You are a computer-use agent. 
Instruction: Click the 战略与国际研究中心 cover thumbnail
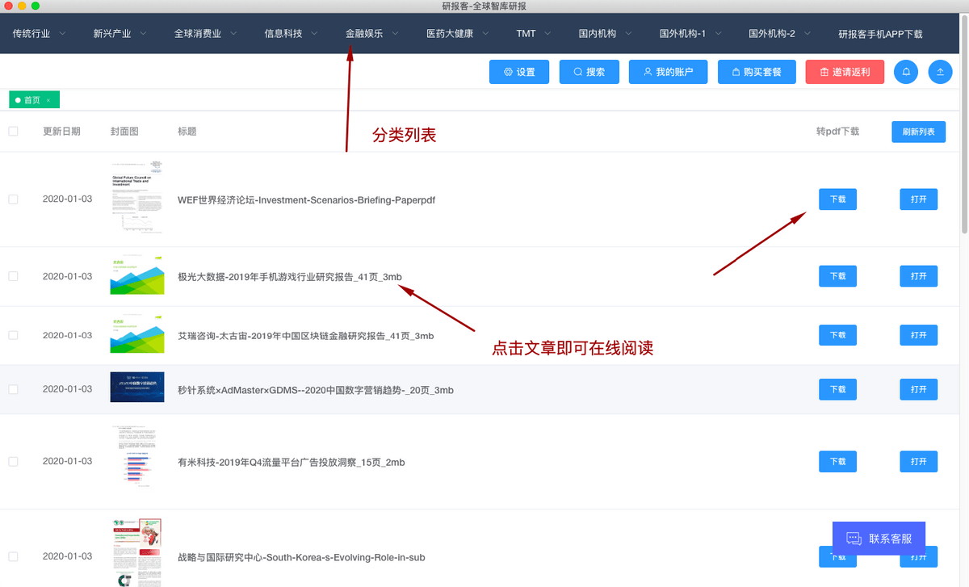pyautogui.click(x=137, y=552)
